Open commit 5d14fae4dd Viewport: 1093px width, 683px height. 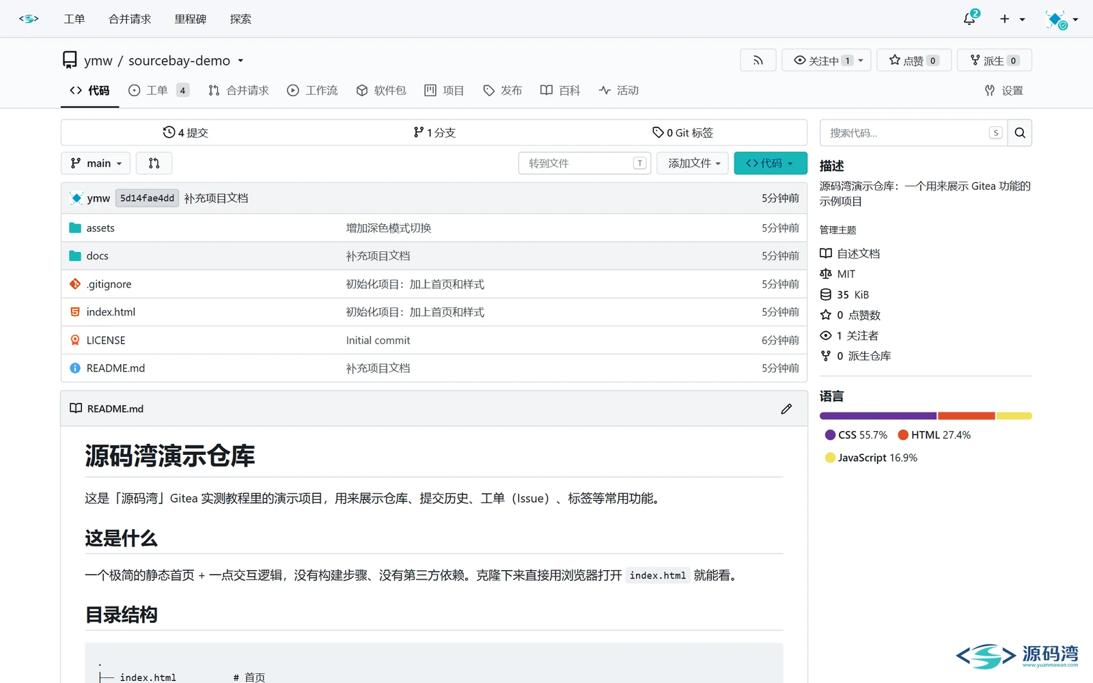[147, 198]
